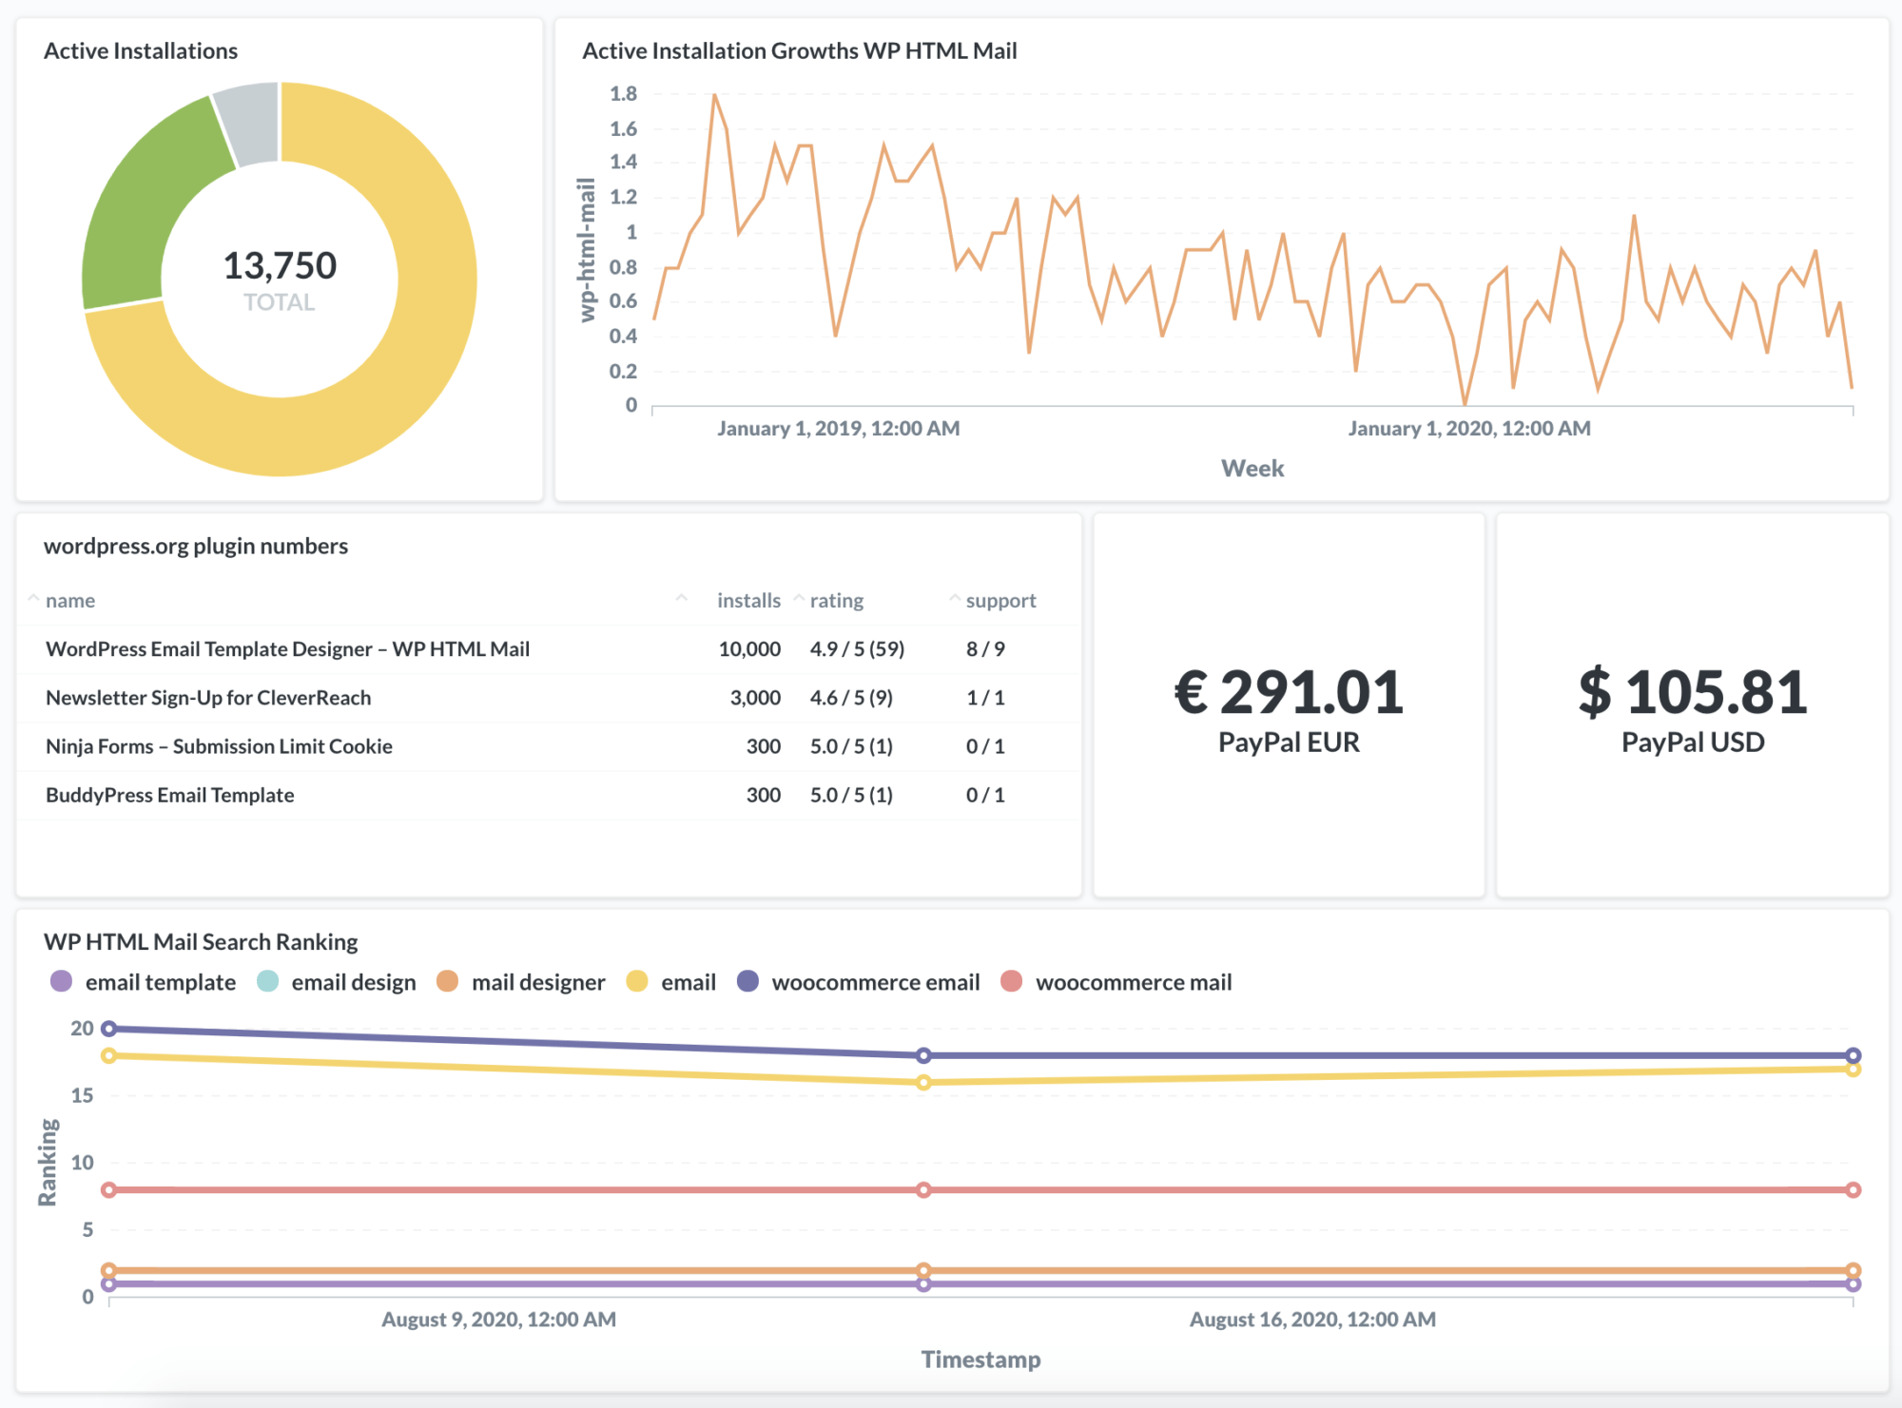Toggle the woocommerce mail series visibility
Screen dimensions: 1902x1408
pyautogui.click(x=1012, y=982)
